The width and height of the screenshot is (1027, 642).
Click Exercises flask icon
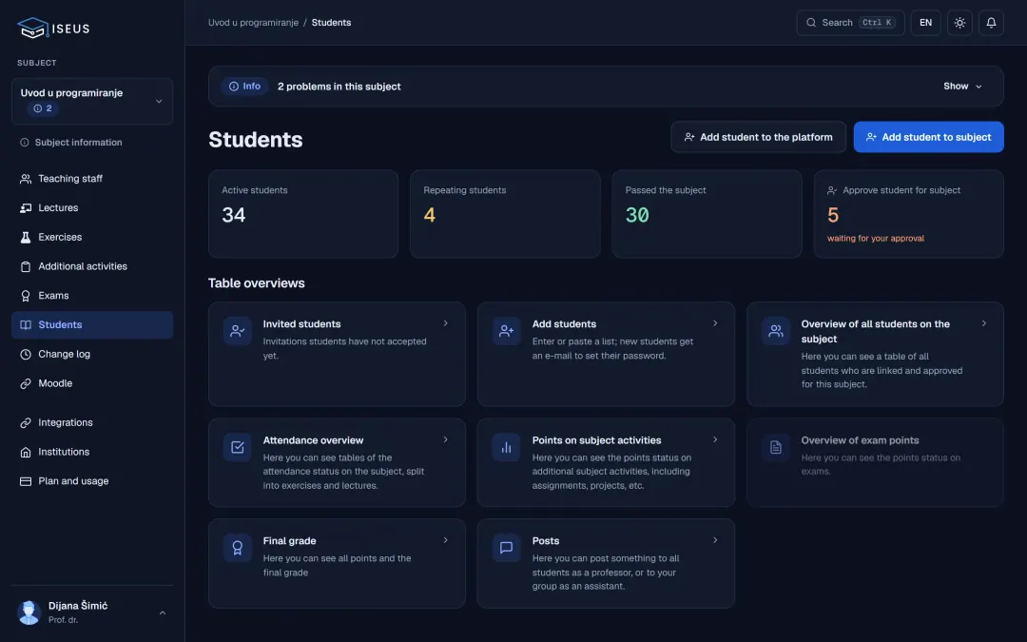click(26, 237)
